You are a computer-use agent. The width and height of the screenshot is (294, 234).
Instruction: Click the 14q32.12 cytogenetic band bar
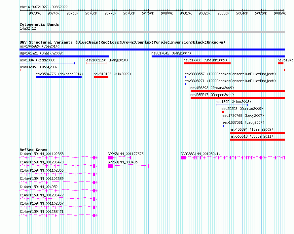[152, 32]
